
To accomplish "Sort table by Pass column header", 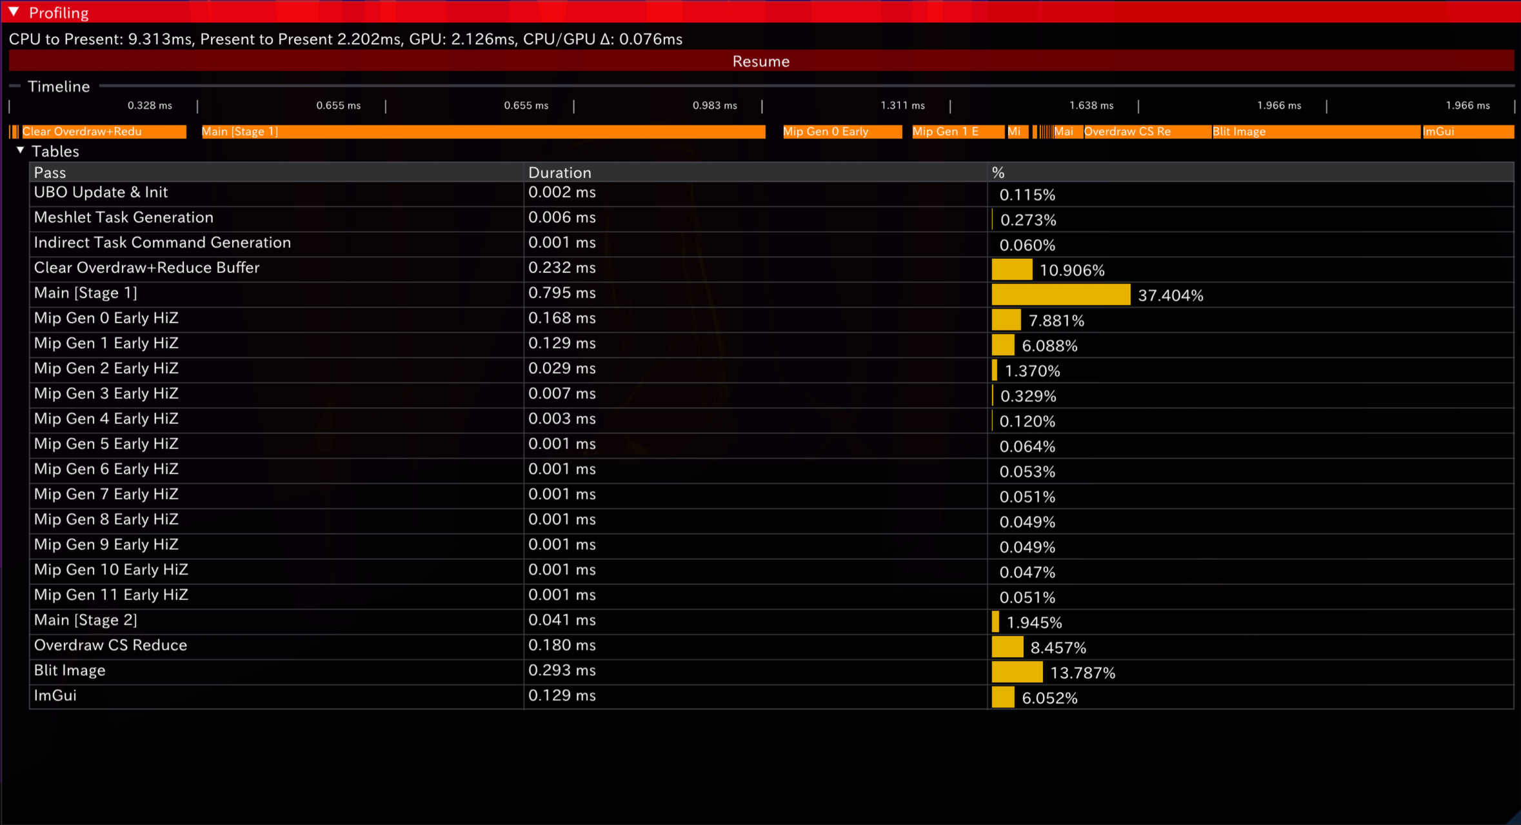I will point(50,172).
